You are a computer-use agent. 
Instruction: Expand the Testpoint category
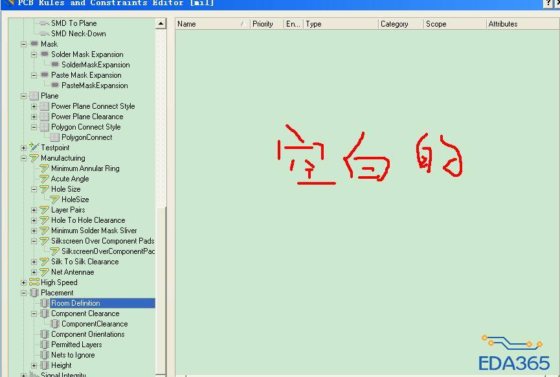[23, 148]
